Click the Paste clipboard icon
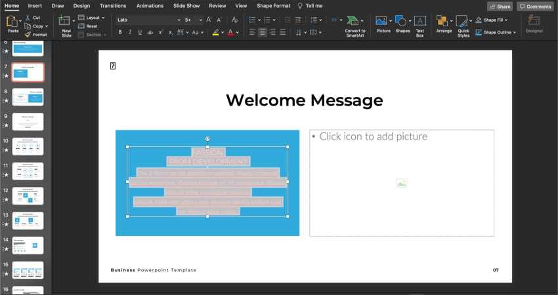This screenshot has width=558, height=295. click(12, 22)
